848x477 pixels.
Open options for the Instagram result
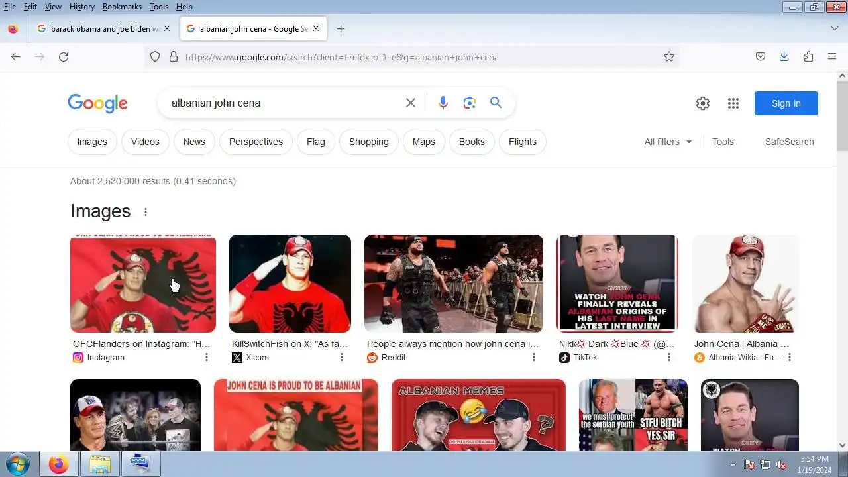point(207,358)
